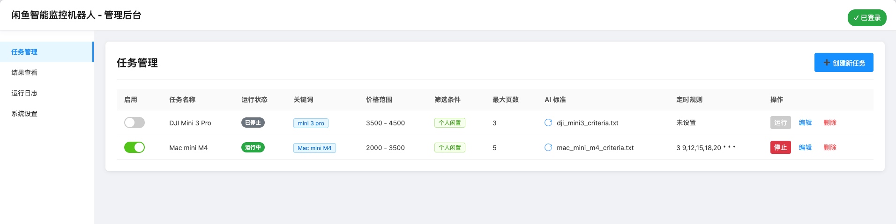The width and height of the screenshot is (896, 224).
Task: Enable the DJI Mini 3 Pro task toggle
Action: click(134, 123)
